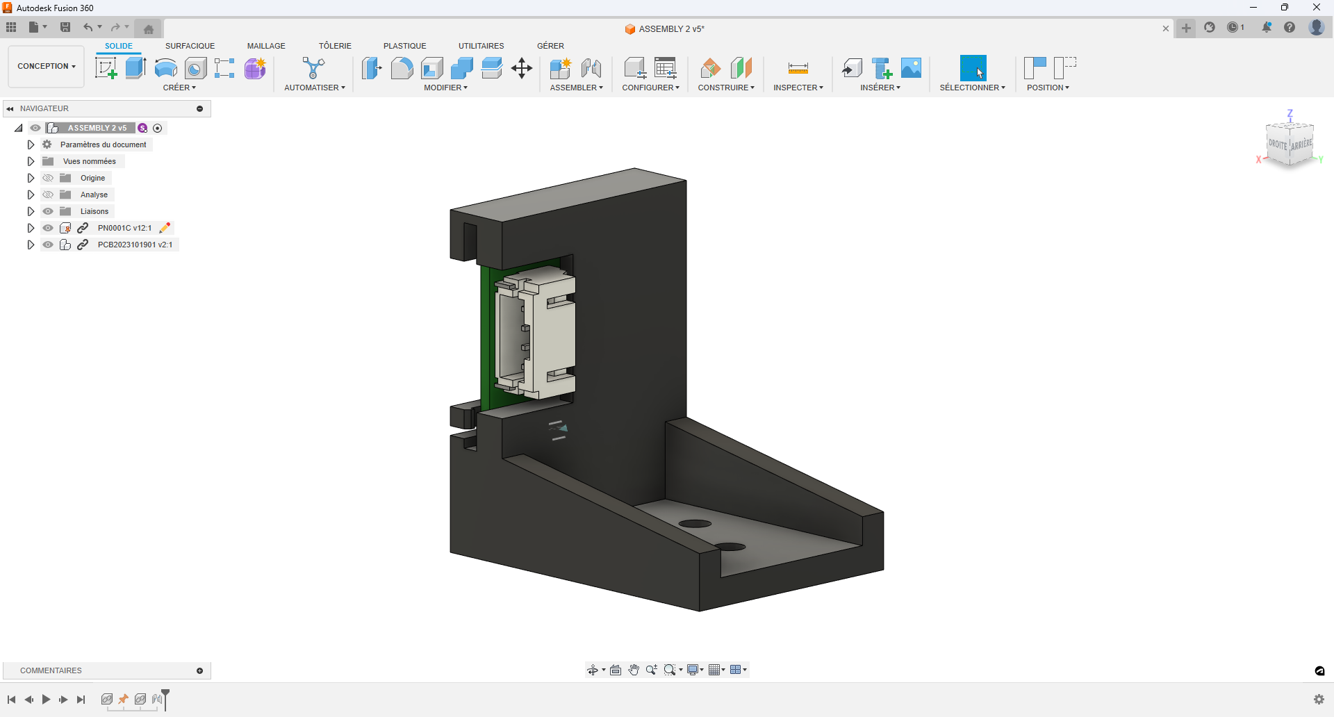The height and width of the screenshot is (717, 1334).
Task: Open the CONCEPTION workspace dropdown
Action: tap(46, 67)
